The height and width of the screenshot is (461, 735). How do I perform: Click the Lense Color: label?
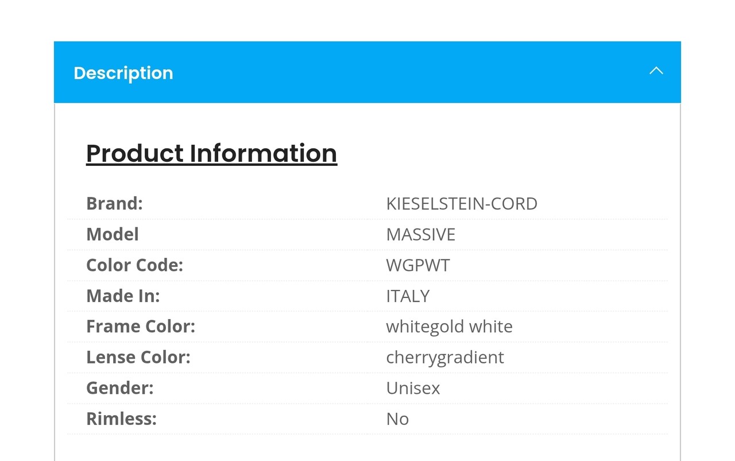click(138, 357)
